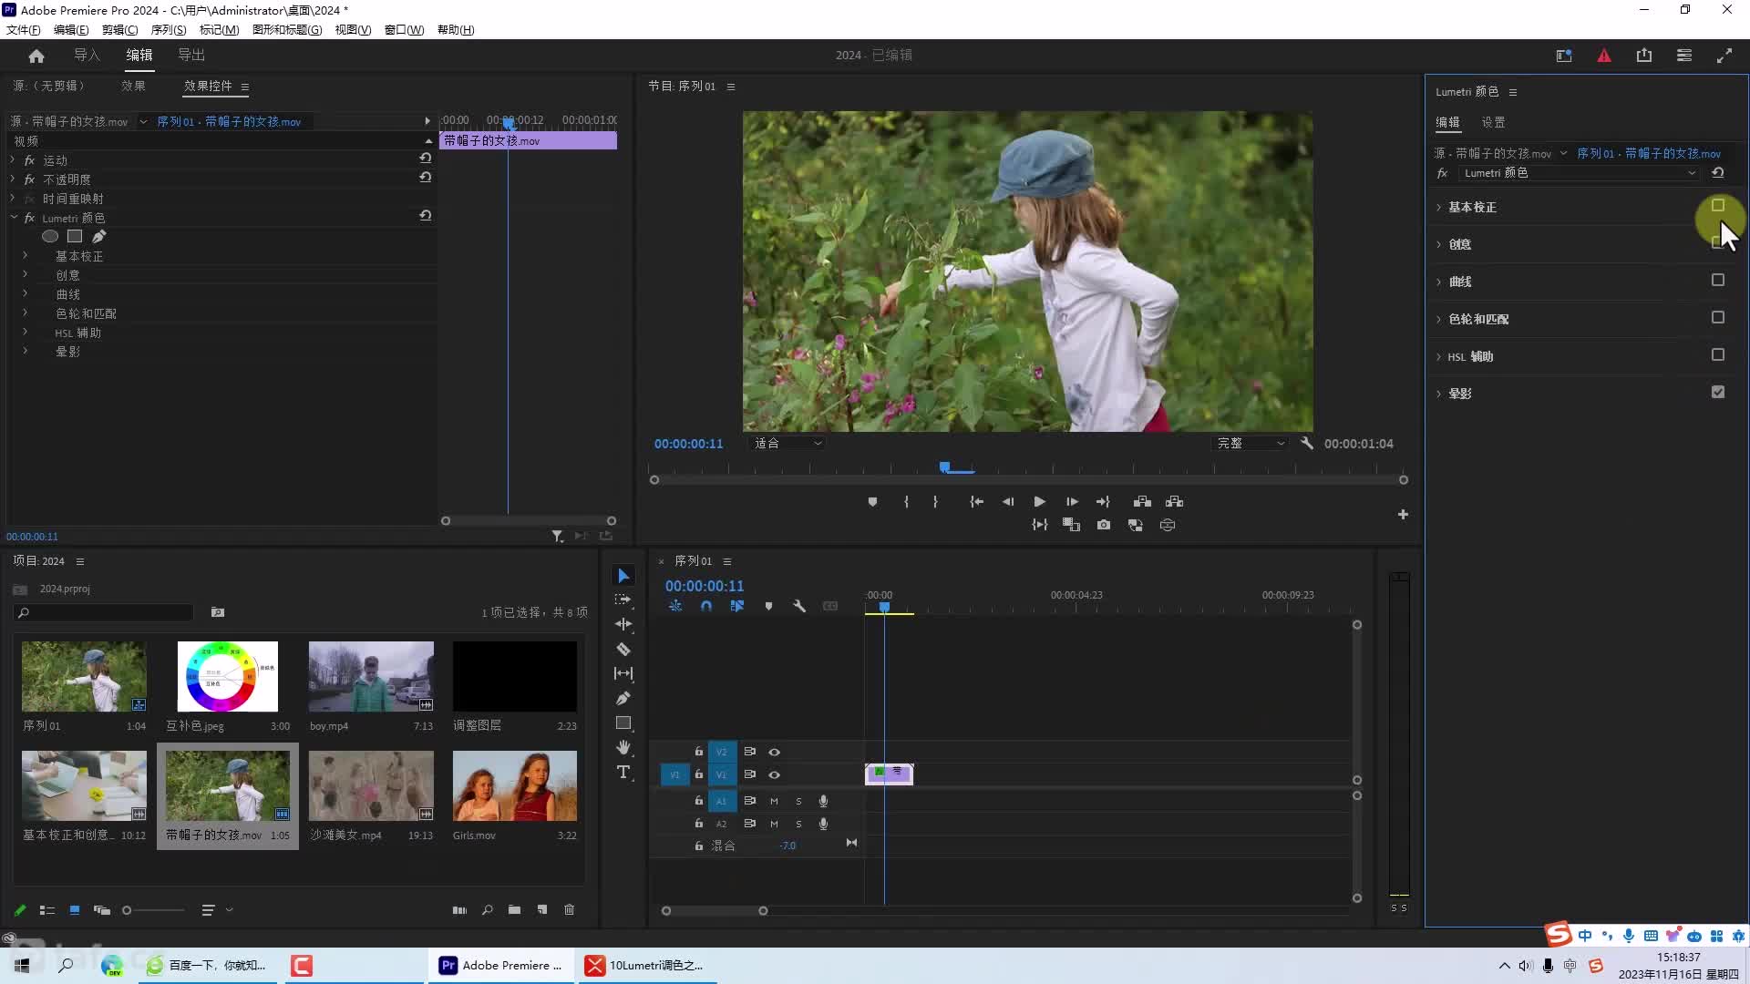Open the 序列(S) menu

[x=169, y=30]
